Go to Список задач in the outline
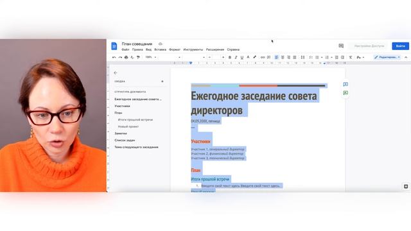This screenshot has height=231, width=411. click(125, 140)
